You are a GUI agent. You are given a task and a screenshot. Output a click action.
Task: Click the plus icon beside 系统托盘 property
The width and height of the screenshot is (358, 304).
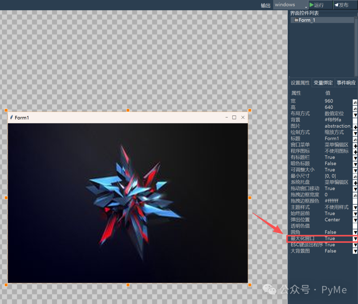355,182
